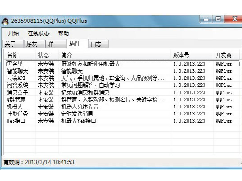Sort the list by the 名称 column header
Image resolution: width=242 pixels, height=181 pixels.
[x=20, y=55]
